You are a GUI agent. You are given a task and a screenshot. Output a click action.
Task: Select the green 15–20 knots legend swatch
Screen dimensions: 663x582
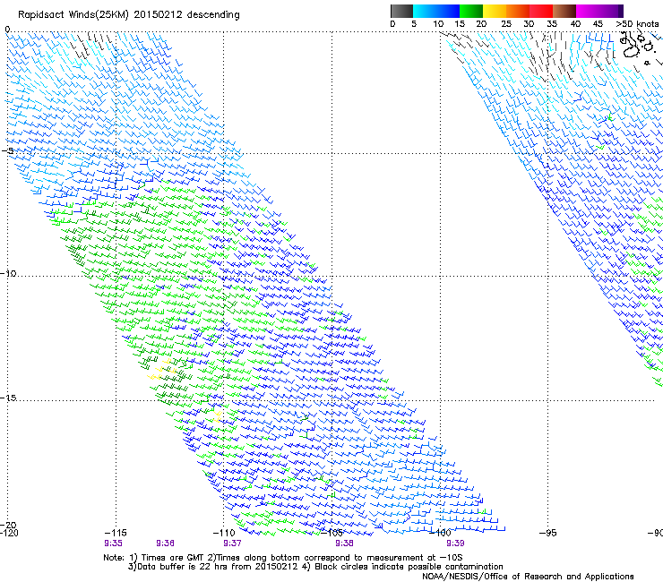click(471, 11)
